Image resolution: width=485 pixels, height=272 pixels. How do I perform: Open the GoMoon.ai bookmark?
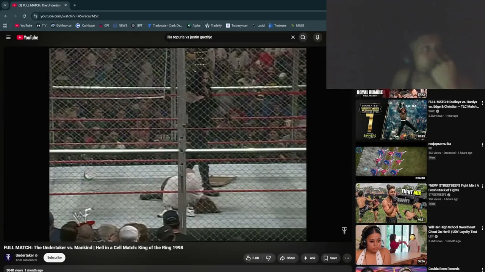[61, 26]
